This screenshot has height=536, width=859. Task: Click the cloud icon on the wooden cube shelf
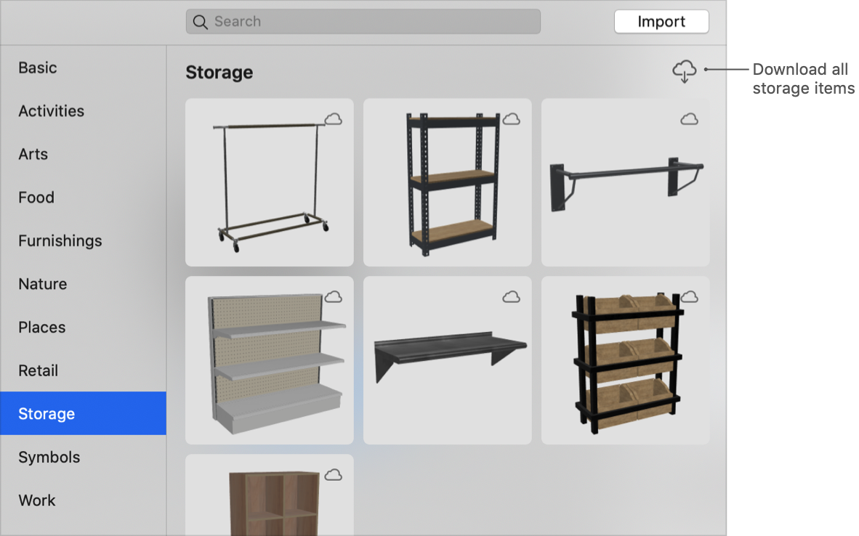point(333,475)
